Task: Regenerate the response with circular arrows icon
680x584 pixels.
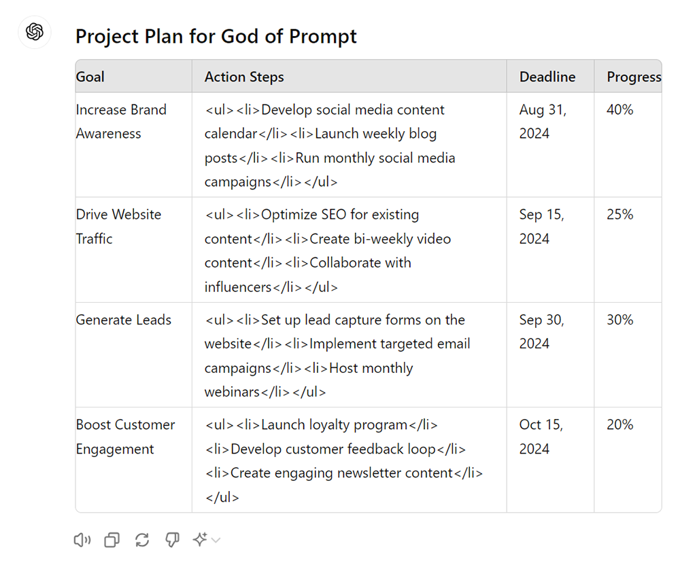Action: 141,540
